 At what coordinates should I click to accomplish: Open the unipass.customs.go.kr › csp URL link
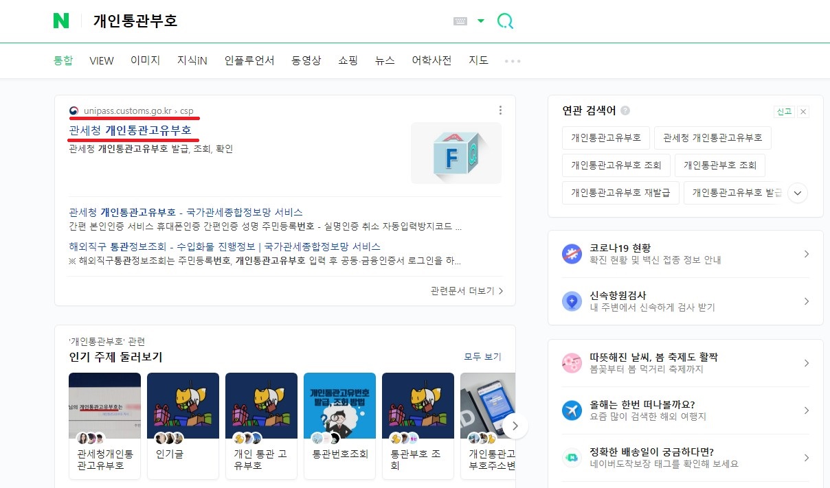[x=139, y=111]
